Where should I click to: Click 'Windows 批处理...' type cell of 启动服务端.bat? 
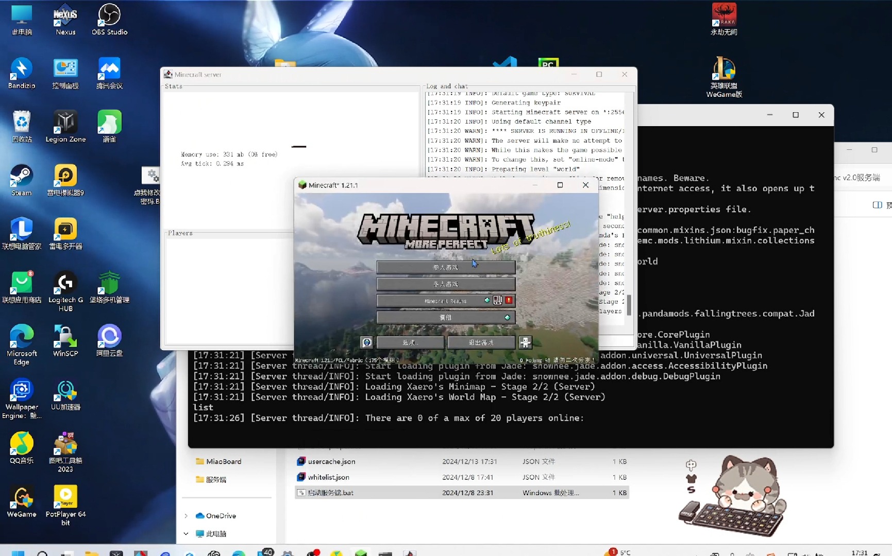tap(551, 493)
